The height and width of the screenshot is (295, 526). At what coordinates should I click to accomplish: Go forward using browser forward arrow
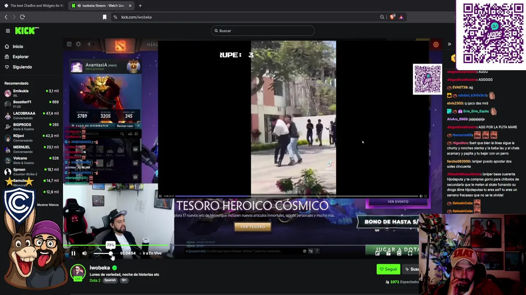[x=14, y=17]
